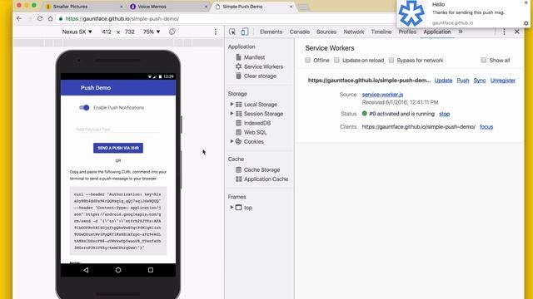Close the DevTools panel
The width and height of the screenshot is (533, 299).
pos(517,32)
